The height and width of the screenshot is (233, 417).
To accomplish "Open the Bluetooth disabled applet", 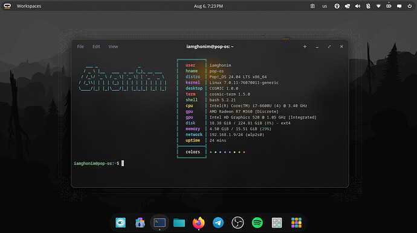I will coord(368,6).
